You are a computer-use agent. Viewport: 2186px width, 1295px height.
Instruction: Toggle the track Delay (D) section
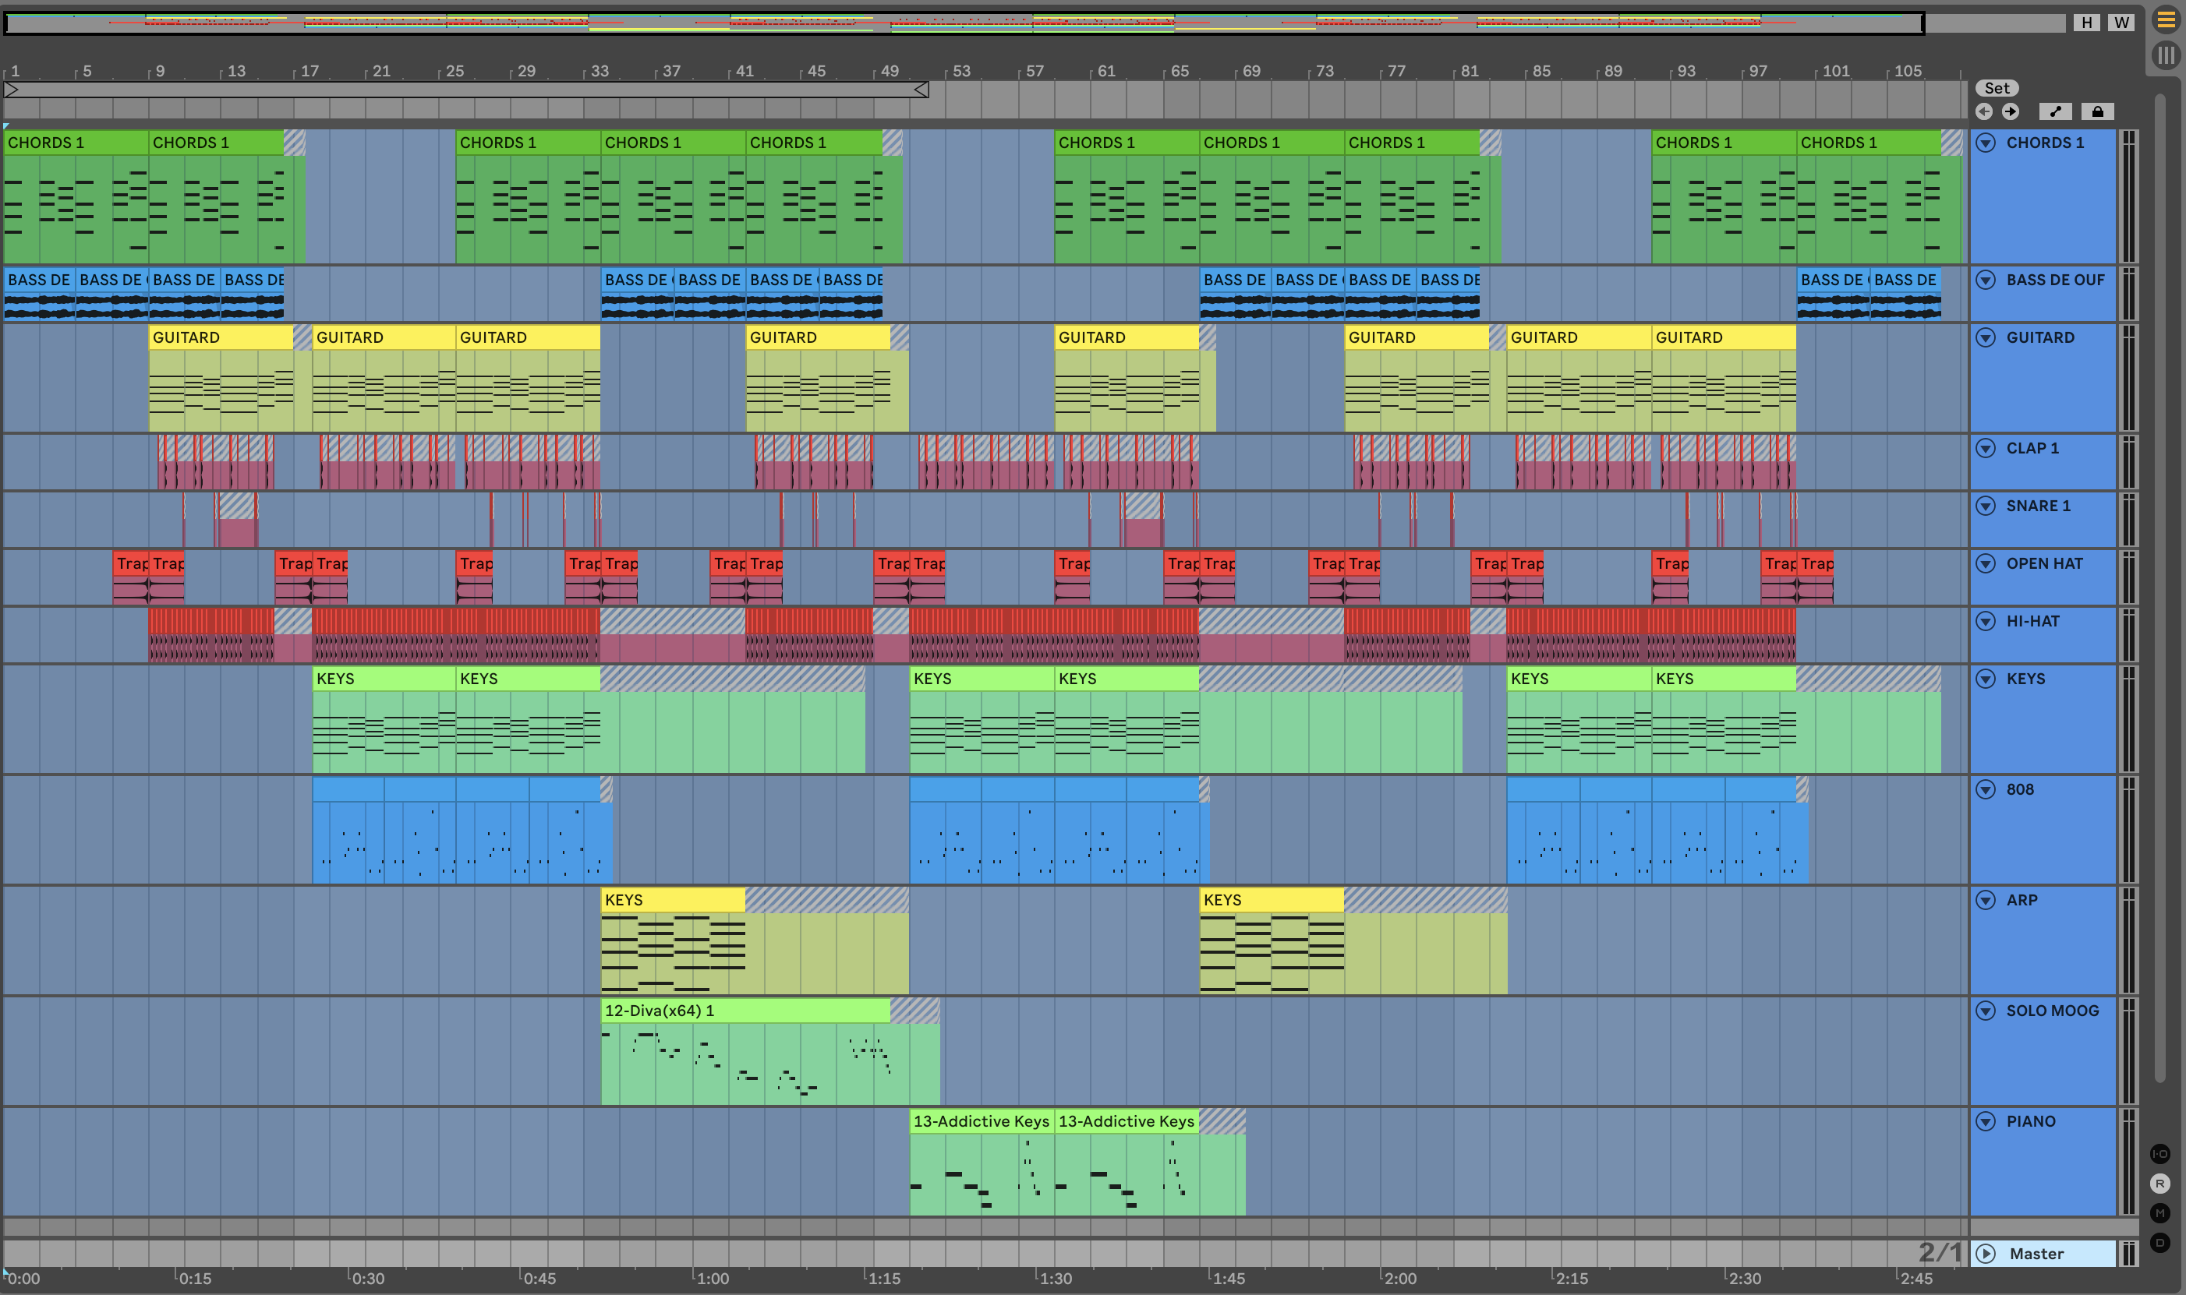[x=2159, y=1243]
